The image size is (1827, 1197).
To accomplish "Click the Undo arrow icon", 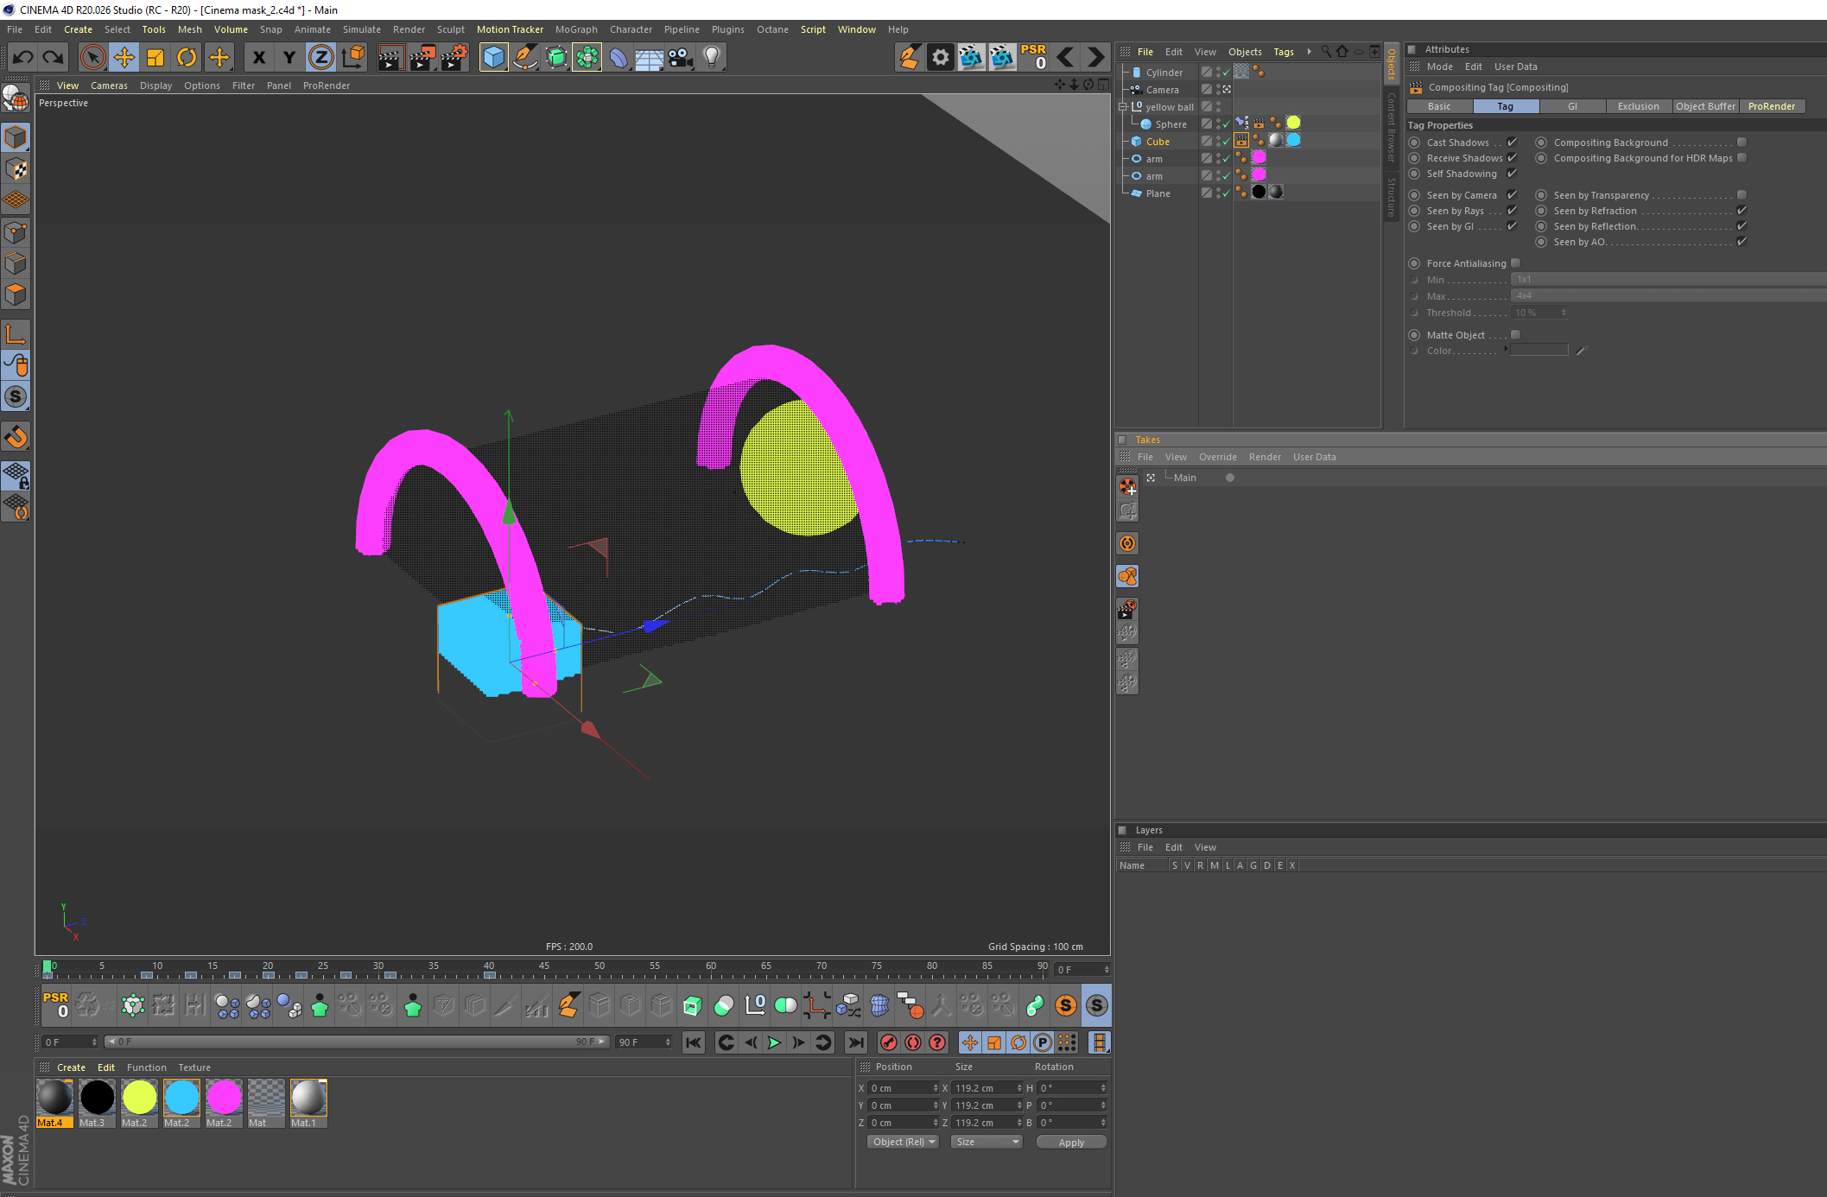I will [x=23, y=58].
